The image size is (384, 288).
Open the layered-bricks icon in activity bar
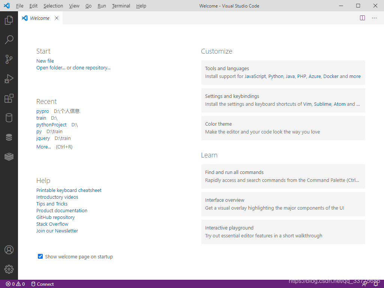click(9, 157)
